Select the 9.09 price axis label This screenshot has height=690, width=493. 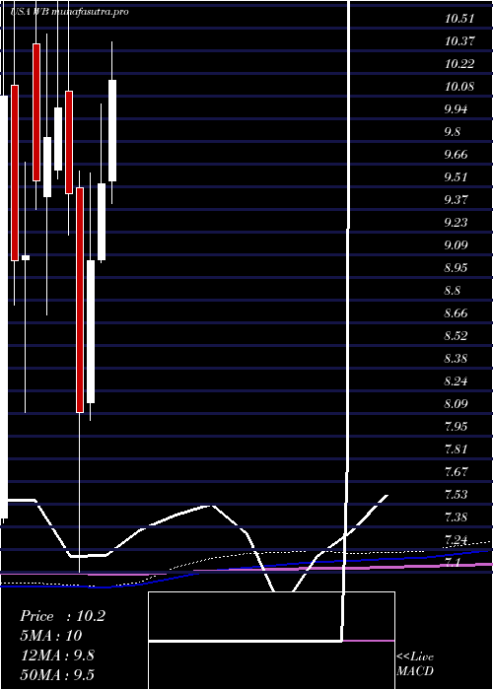(457, 245)
